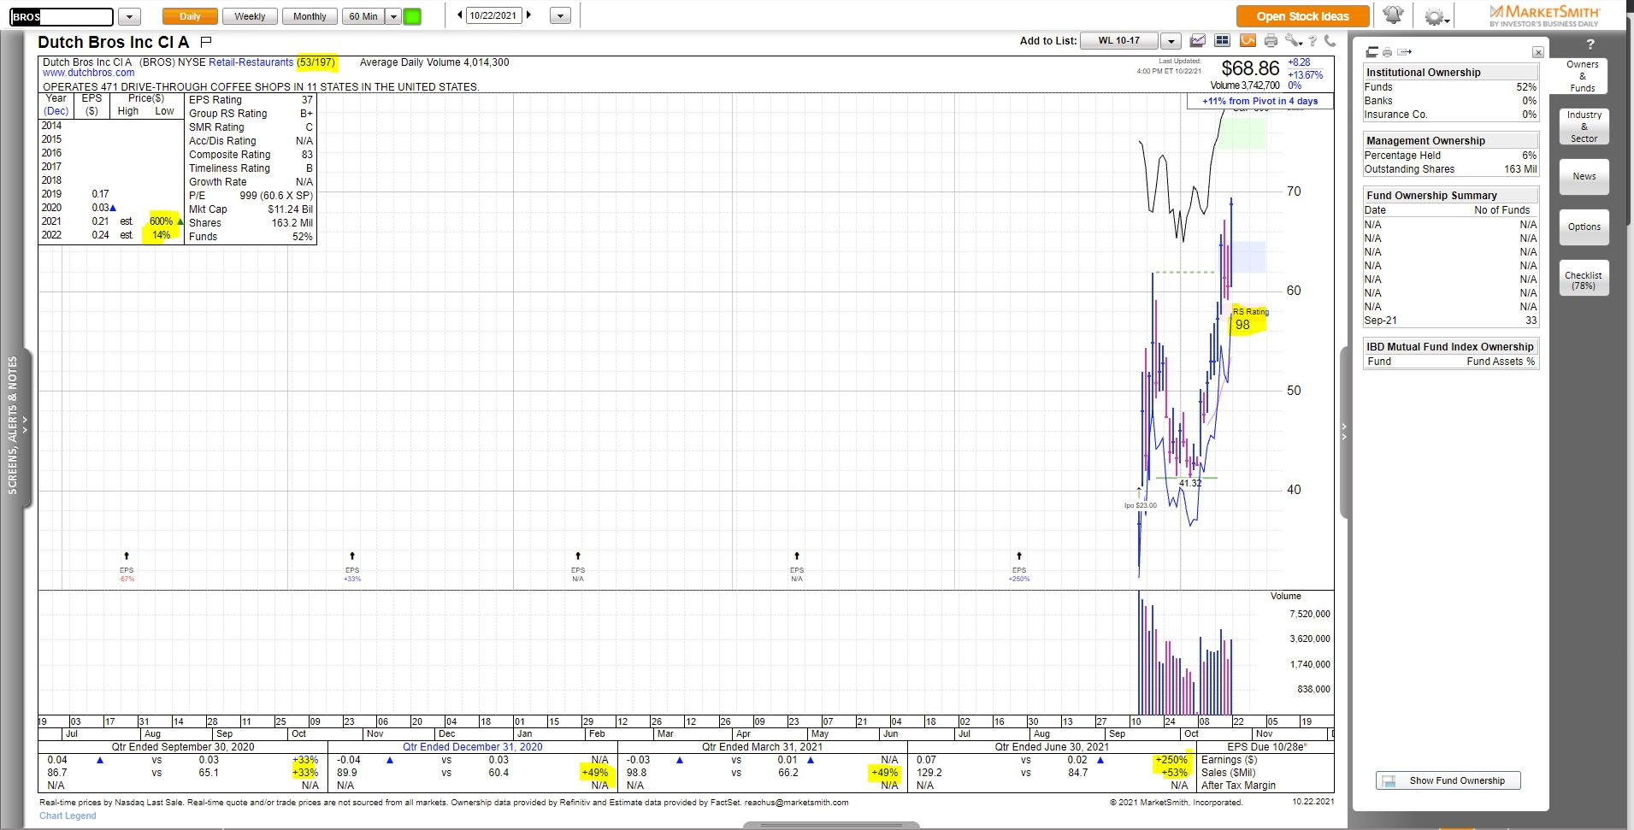
Task: Toggle the green real-time indicator button
Action: (412, 16)
